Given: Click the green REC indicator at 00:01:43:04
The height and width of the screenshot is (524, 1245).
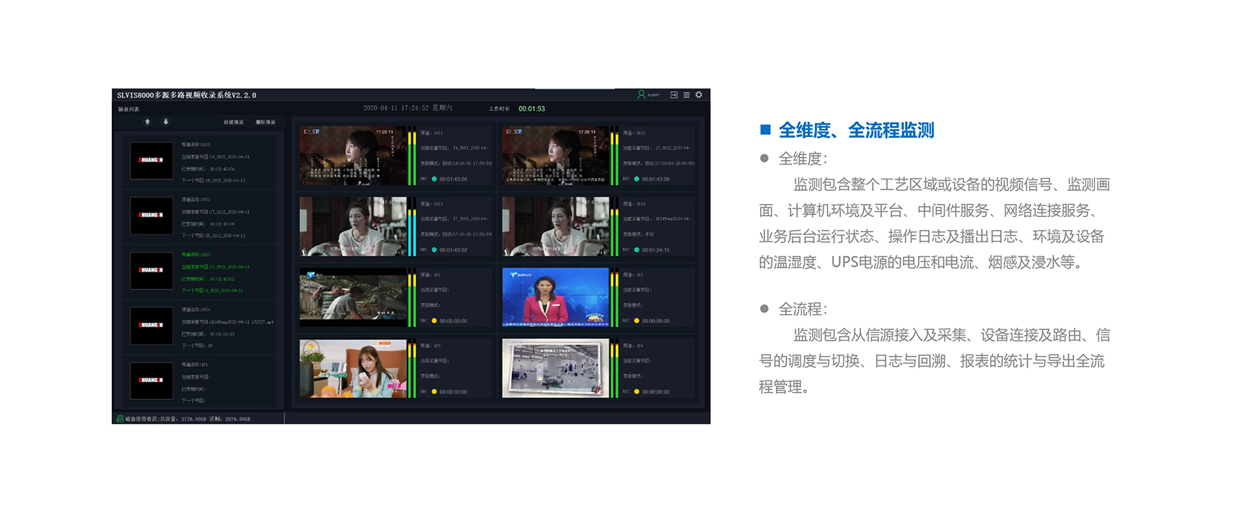Looking at the screenshot, I should 434,179.
